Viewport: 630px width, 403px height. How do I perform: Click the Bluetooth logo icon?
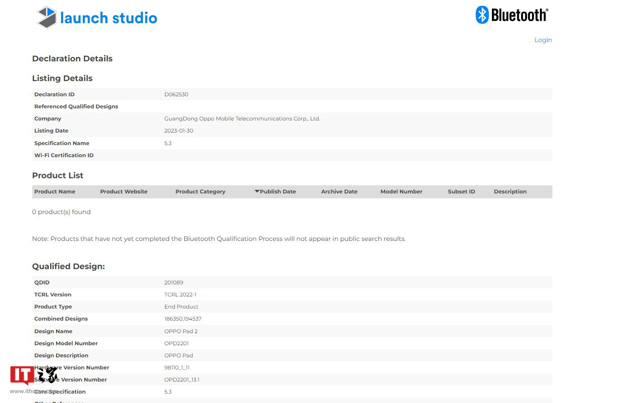click(x=482, y=15)
